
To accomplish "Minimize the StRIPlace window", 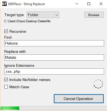I will [x=77, y=4].
